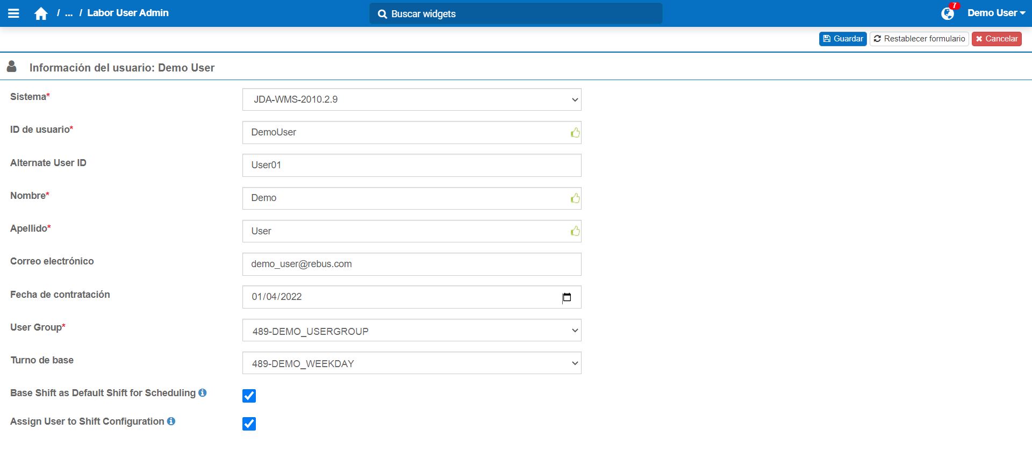Click info icon beside Assign User label
The height and width of the screenshot is (451, 1032).
coord(171,421)
